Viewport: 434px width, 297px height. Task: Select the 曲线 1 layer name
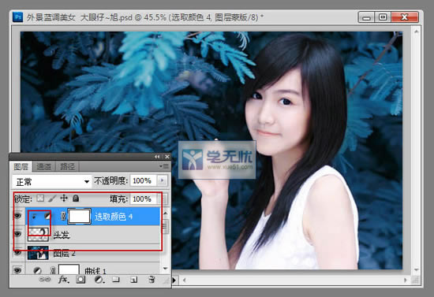pyautogui.click(x=95, y=271)
